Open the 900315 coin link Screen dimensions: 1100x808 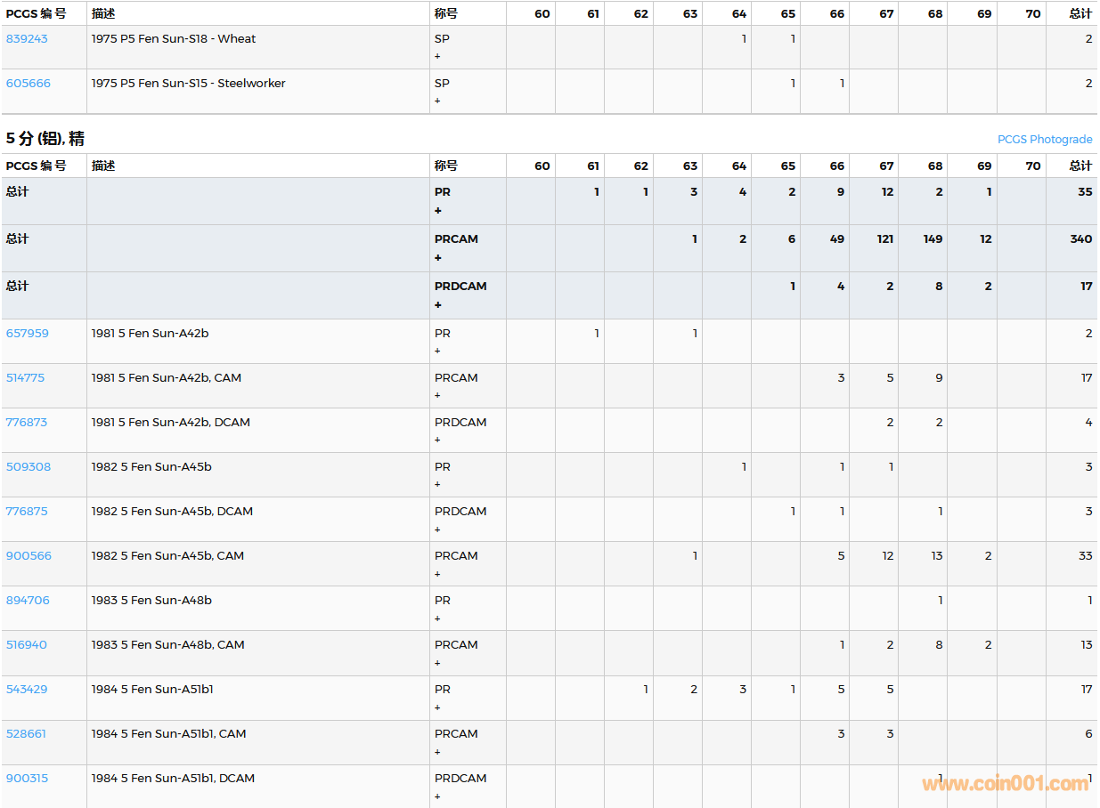[27, 779]
